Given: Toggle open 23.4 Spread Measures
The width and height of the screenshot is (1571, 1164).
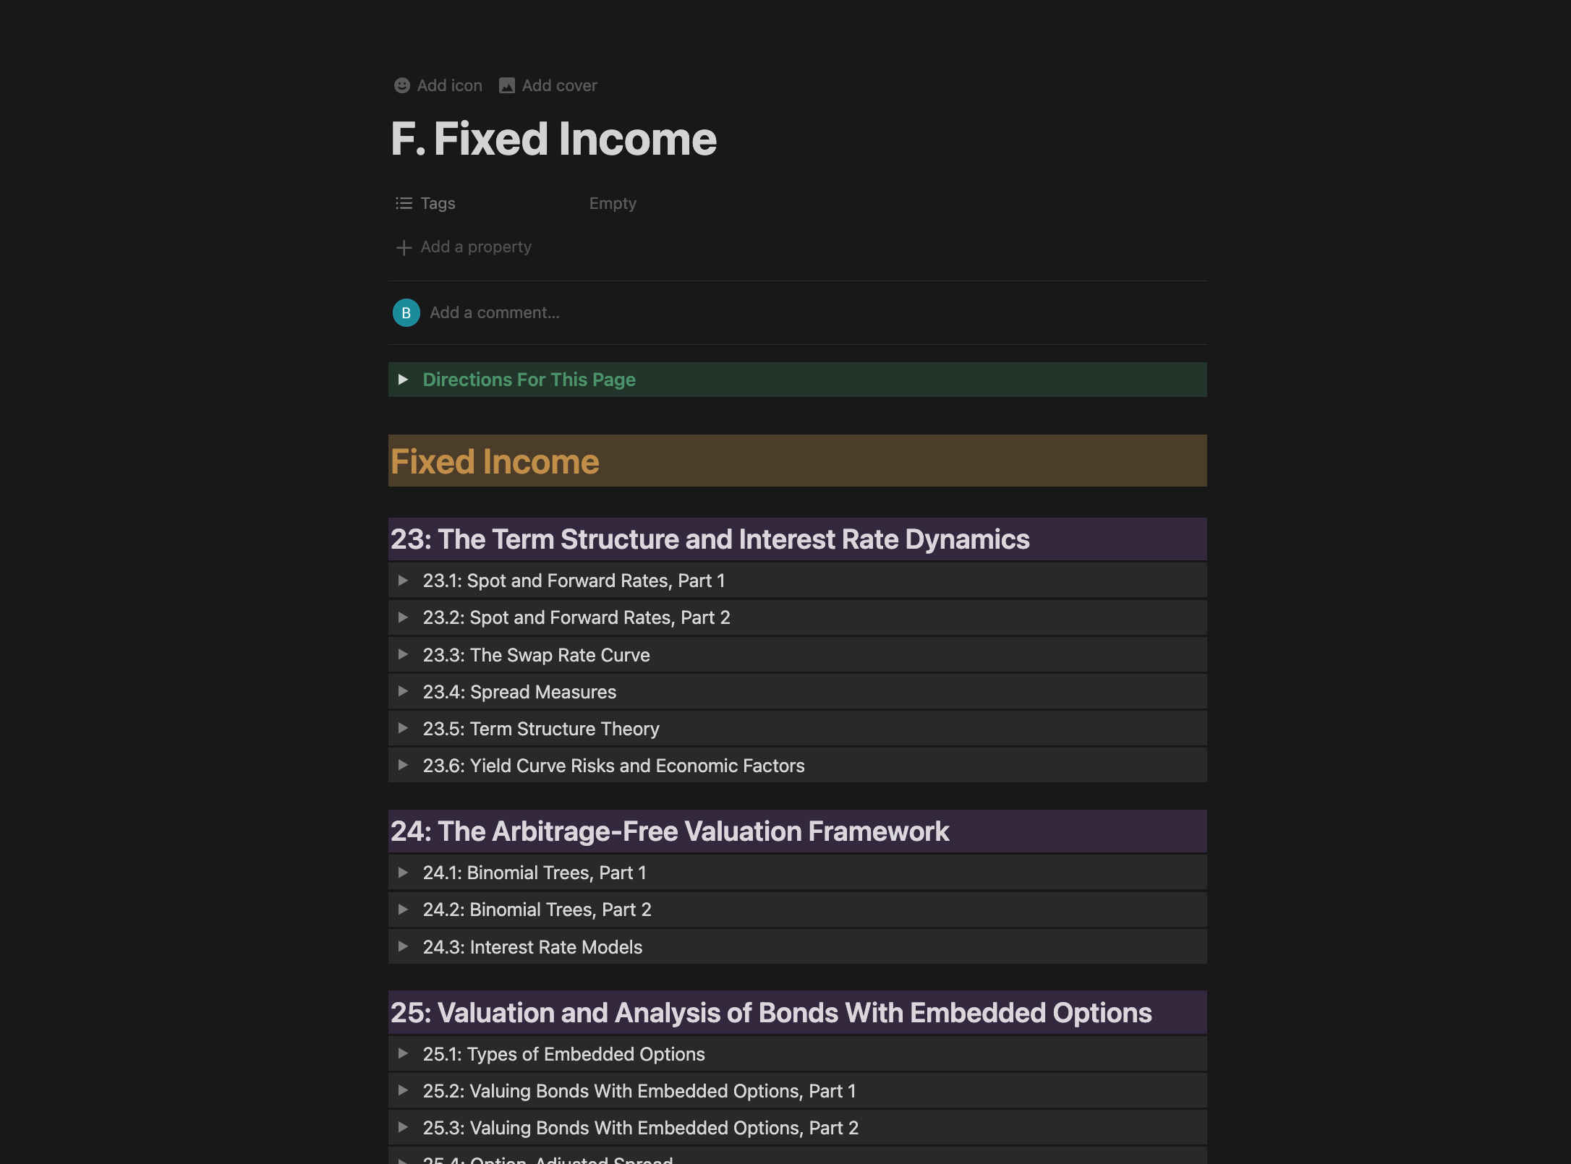Looking at the screenshot, I should point(404,692).
